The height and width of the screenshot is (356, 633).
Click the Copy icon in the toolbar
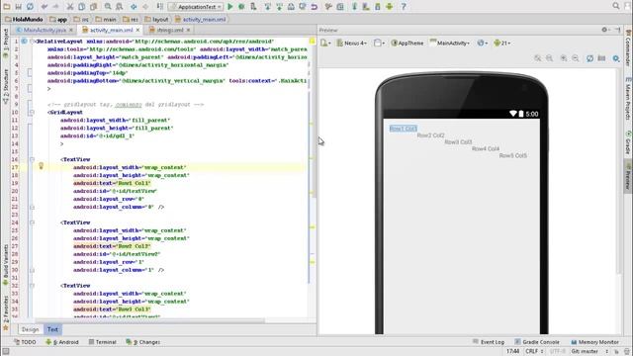click(81, 7)
